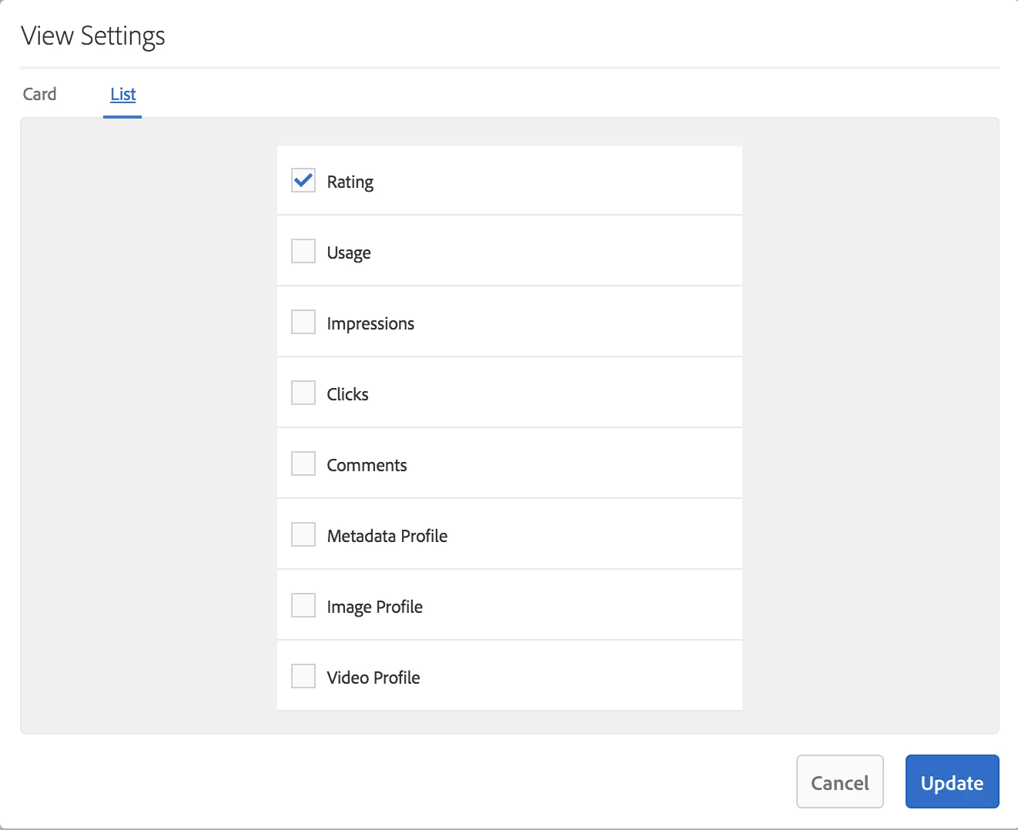Switch to the Card tab
Image resolution: width=1018 pixels, height=830 pixels.
click(x=40, y=94)
